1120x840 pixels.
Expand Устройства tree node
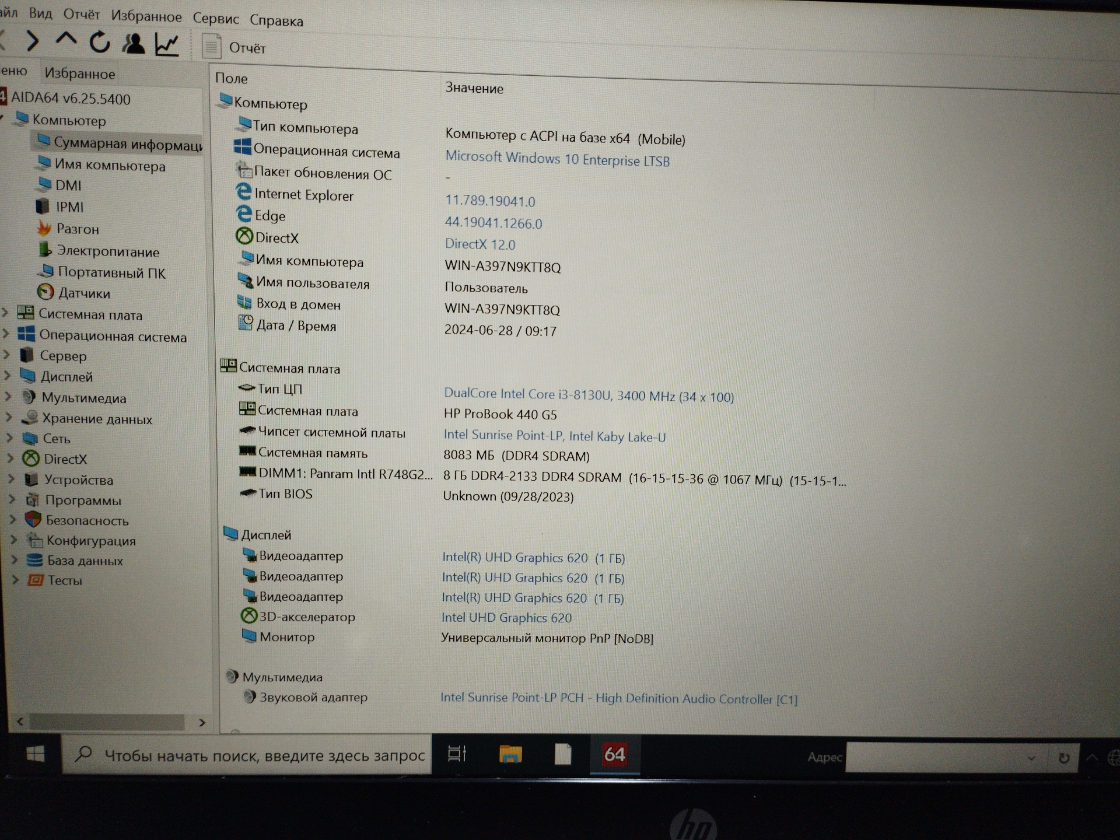click(x=11, y=480)
